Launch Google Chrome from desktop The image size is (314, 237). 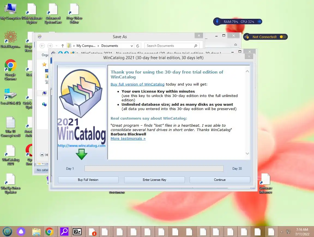[x=10, y=70]
